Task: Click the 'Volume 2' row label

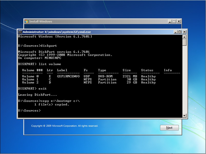Action: [x=30, y=82]
